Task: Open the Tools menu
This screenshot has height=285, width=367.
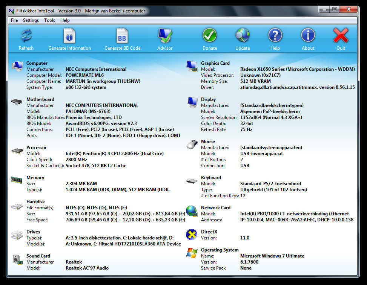Action: pyautogui.click(x=50, y=20)
